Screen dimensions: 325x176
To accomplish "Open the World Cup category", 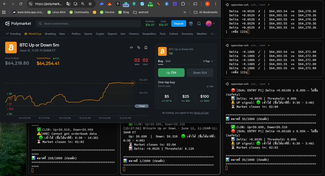I will point(33,34).
